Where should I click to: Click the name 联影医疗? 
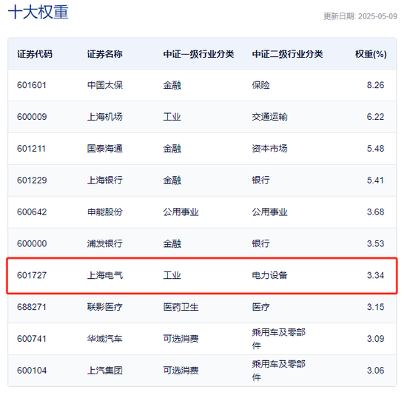[x=105, y=307]
